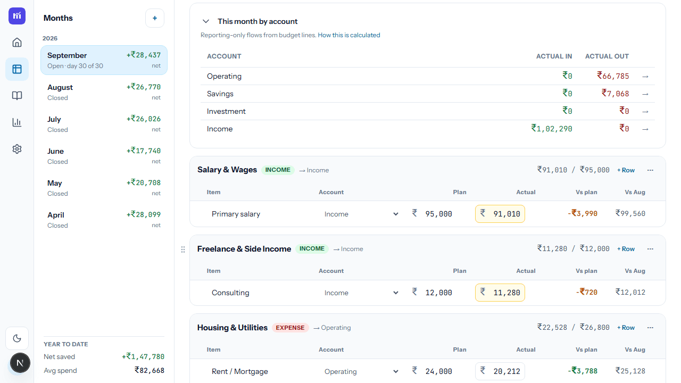Open Income account arrow
This screenshot has height=383, width=681.
(x=645, y=129)
